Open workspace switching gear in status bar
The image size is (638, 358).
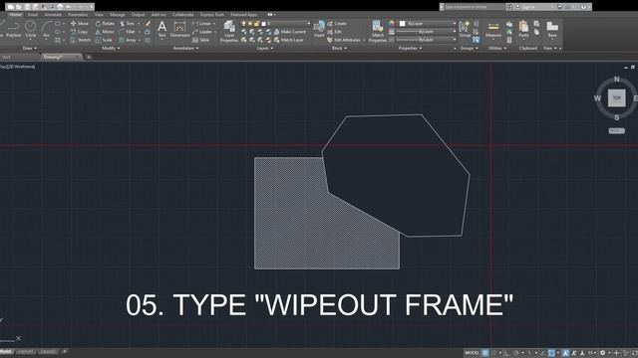point(602,353)
